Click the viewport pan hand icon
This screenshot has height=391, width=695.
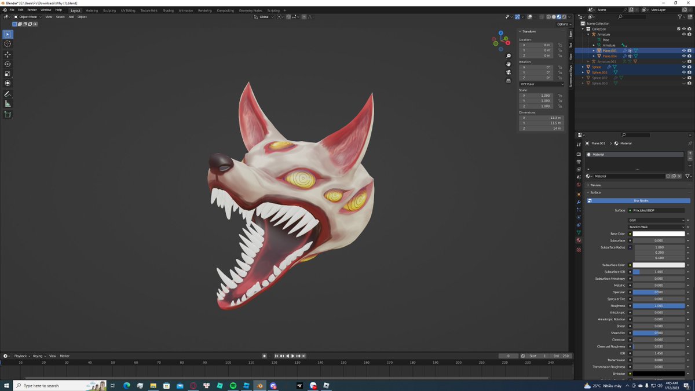(509, 64)
